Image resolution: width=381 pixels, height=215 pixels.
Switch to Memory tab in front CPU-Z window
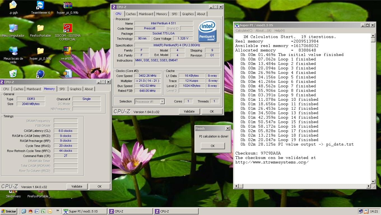(x=162, y=14)
